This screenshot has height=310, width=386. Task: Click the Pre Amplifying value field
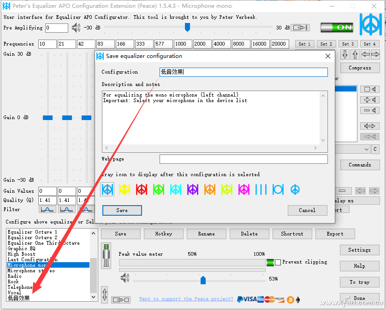(x=57, y=28)
